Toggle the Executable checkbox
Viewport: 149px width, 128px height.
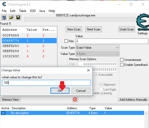click(96, 75)
